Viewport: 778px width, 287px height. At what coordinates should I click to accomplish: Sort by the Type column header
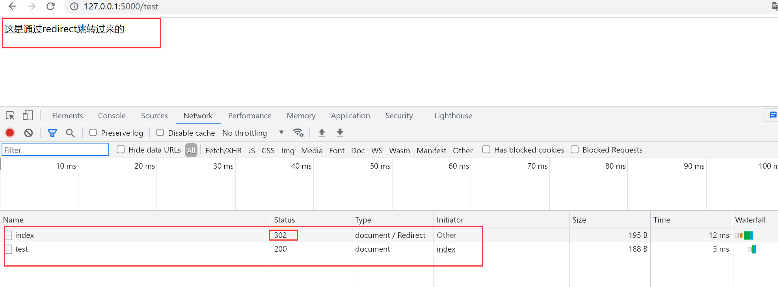click(393, 220)
